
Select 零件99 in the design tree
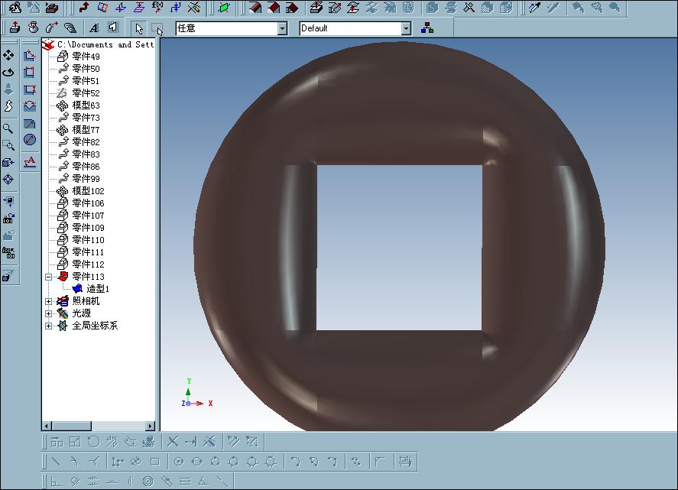point(86,179)
